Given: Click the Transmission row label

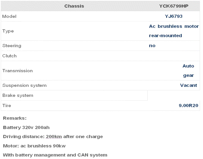Looking at the screenshot, I should (x=17, y=71).
